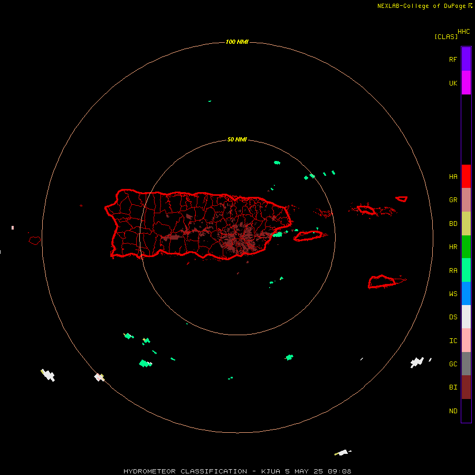Click the Hydrometeor Classification KJUA title caption

click(237, 471)
